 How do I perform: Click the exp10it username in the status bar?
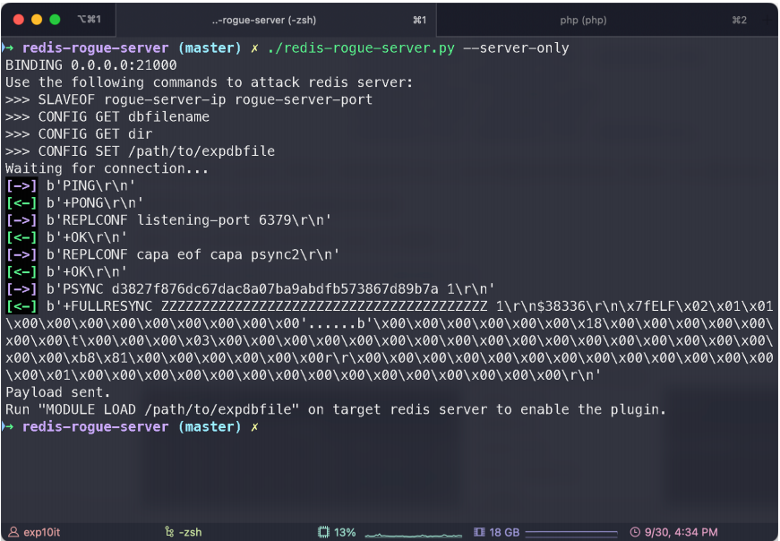click(42, 532)
